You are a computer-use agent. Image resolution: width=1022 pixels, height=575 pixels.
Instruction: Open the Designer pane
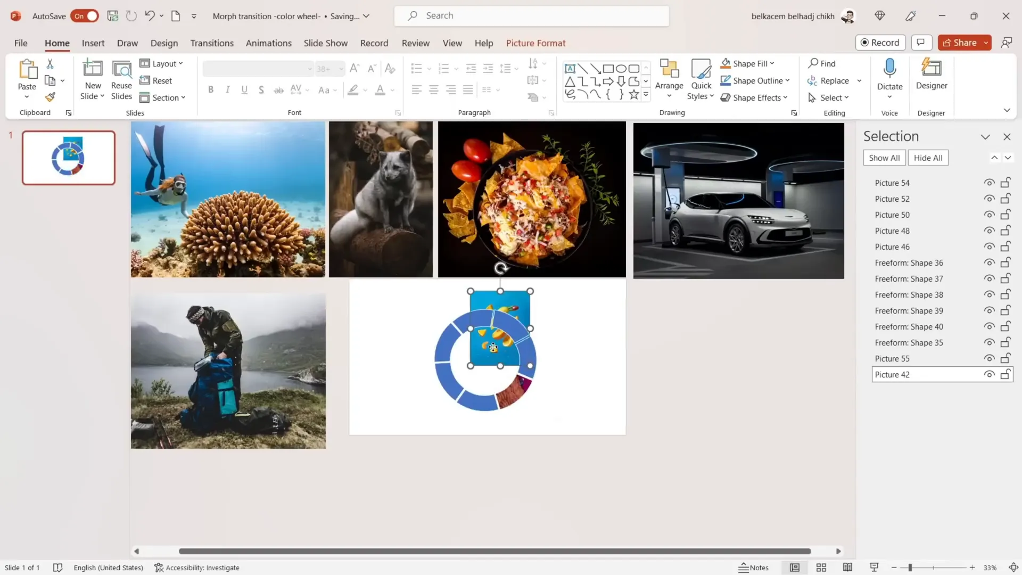pos(932,75)
